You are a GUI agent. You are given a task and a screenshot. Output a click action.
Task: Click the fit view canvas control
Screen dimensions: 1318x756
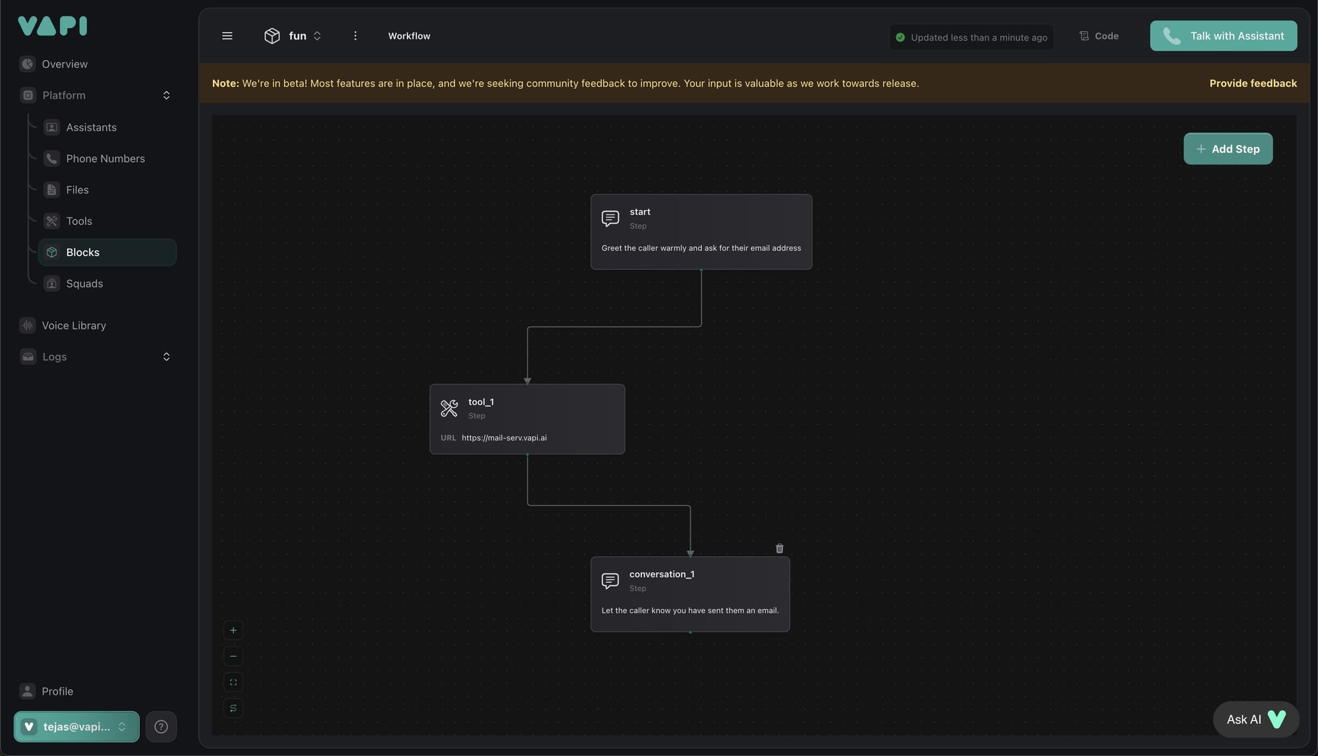tap(233, 682)
